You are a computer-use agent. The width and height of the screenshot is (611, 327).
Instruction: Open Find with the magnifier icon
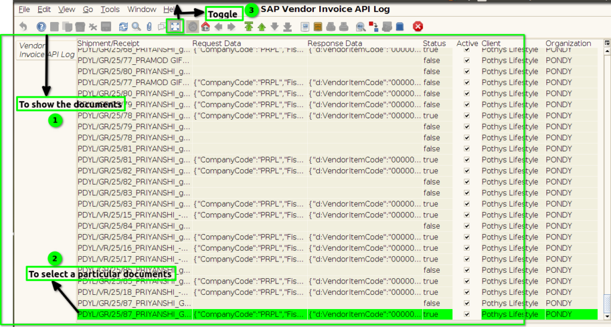136,26
